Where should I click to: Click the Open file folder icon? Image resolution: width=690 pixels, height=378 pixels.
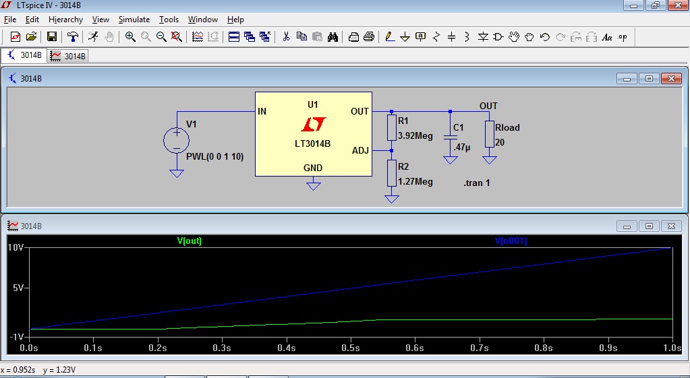31,37
